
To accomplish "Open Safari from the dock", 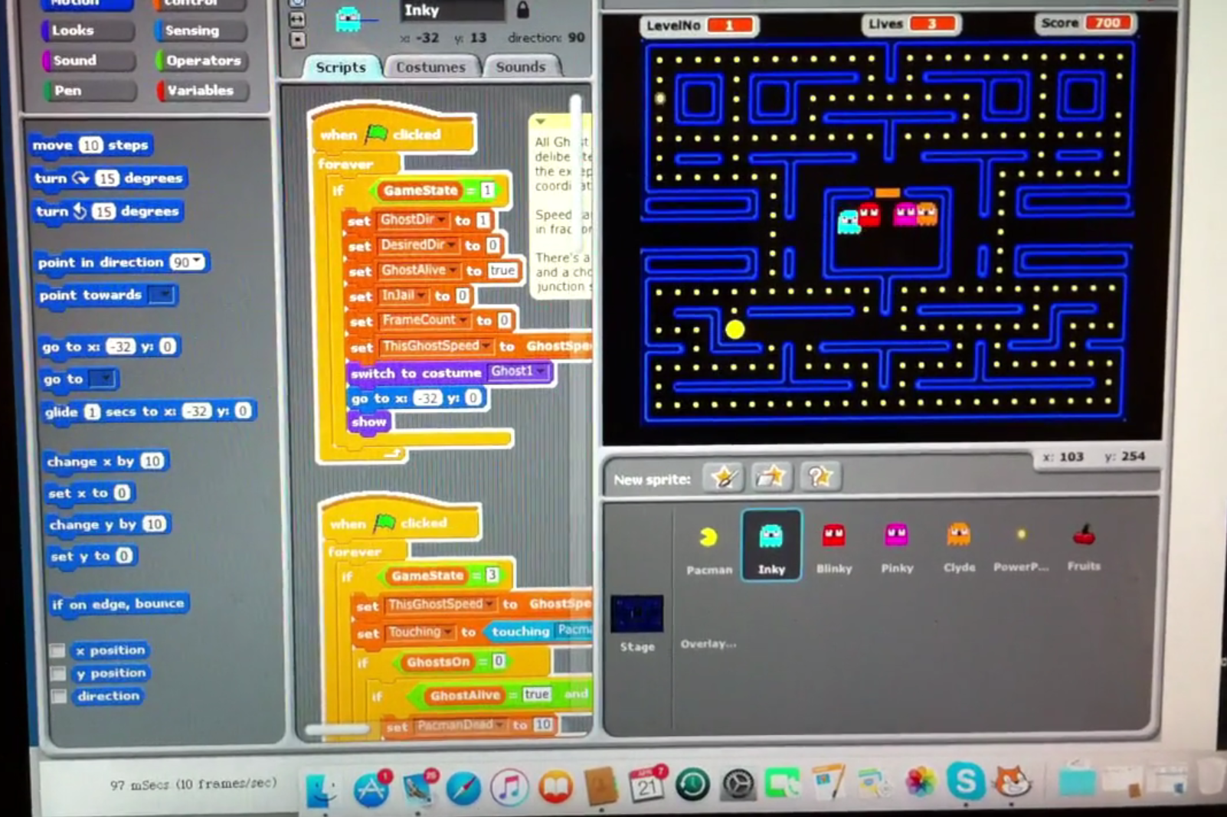I will tap(463, 787).
